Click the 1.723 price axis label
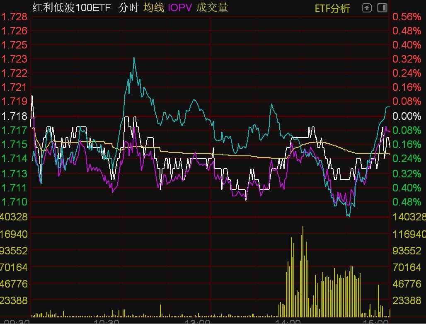The width and height of the screenshot is (426, 324). pyautogui.click(x=15, y=59)
